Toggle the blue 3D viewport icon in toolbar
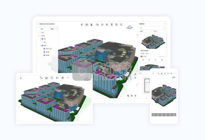Viewport: 205px width, 140px height. click(102, 25)
